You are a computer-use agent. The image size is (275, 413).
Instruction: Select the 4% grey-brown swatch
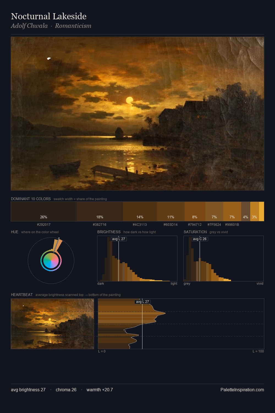[246, 211]
